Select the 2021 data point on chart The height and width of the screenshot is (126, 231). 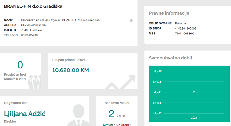click(194, 92)
